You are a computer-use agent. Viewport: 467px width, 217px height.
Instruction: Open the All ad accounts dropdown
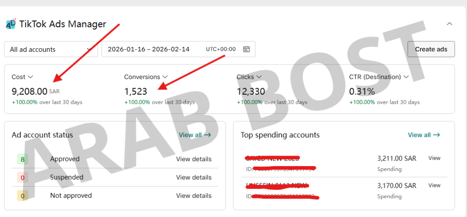pos(51,49)
